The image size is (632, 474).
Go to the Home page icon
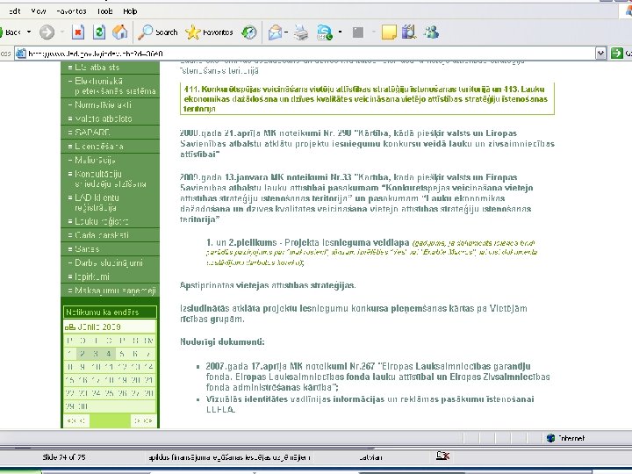(x=119, y=32)
